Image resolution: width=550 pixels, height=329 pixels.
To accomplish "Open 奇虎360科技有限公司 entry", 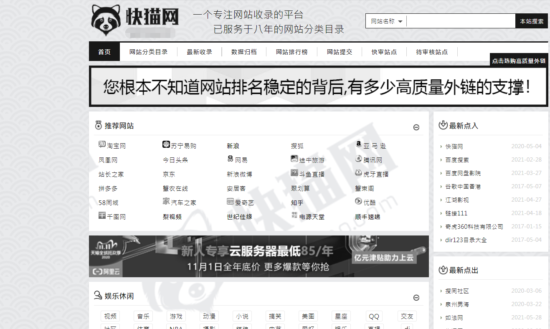I will pos(474,227).
